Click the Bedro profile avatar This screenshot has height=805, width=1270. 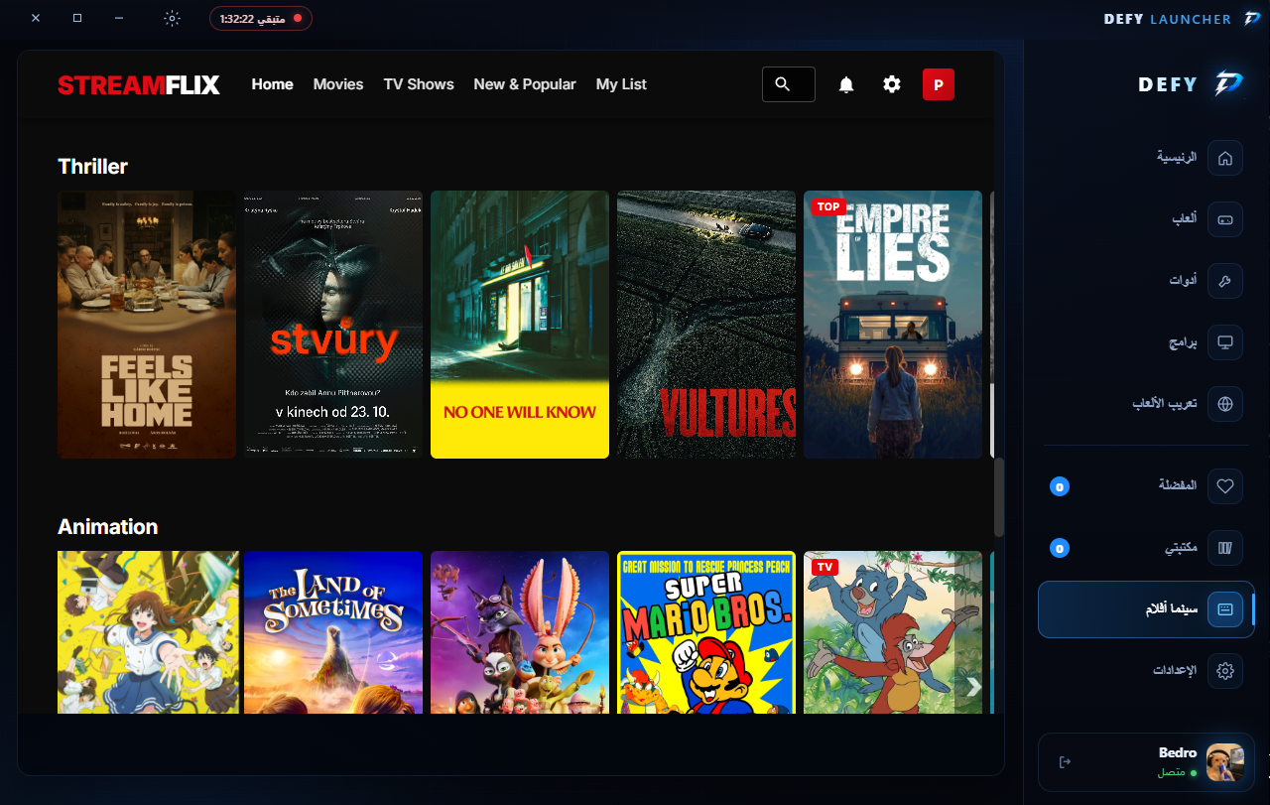(x=1225, y=762)
